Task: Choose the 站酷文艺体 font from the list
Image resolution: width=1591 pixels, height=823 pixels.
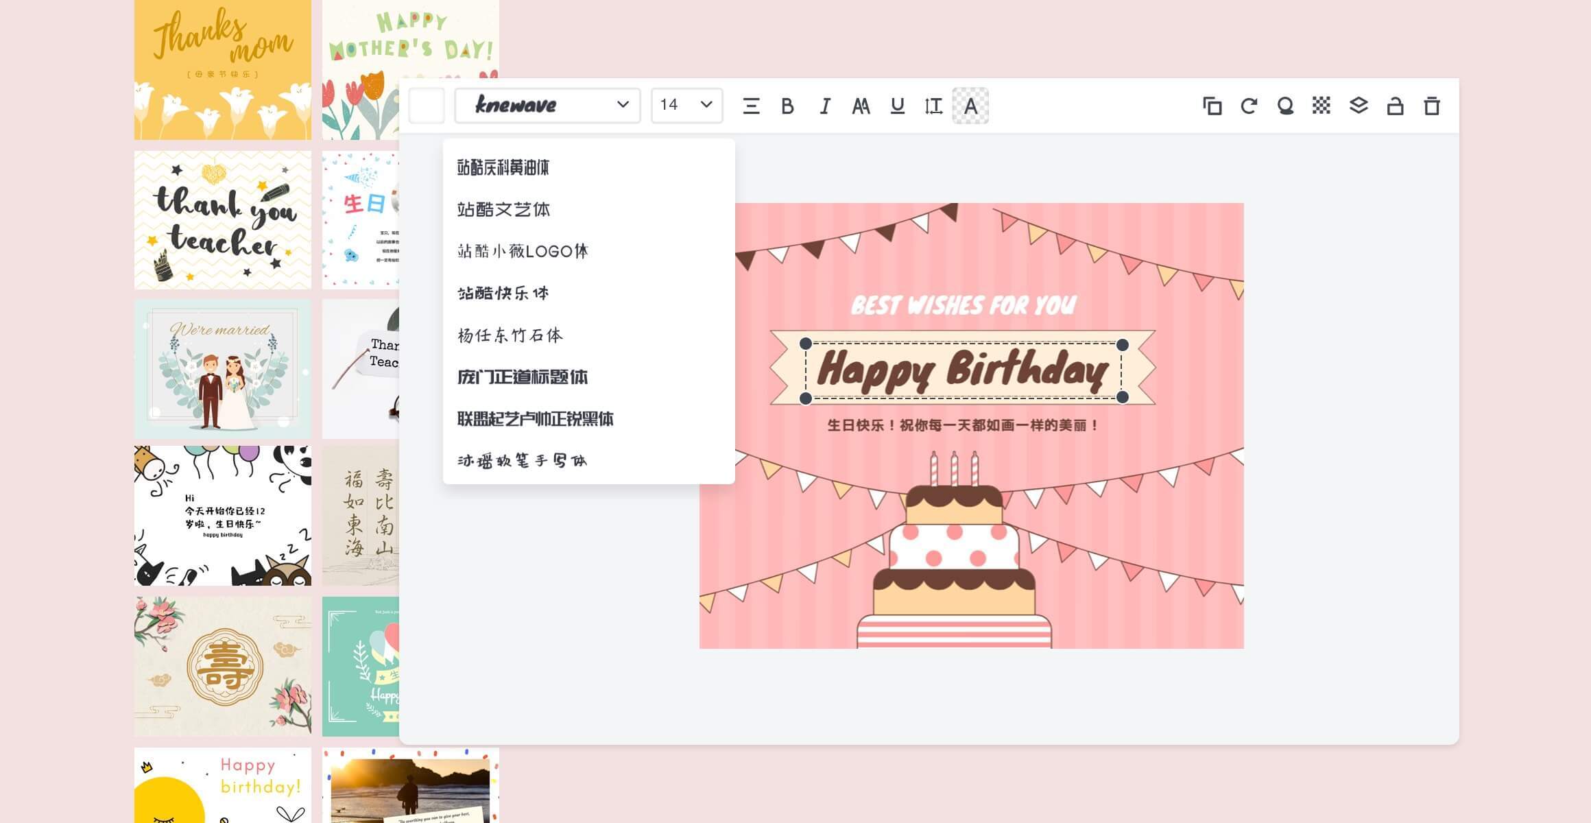Action: (504, 210)
